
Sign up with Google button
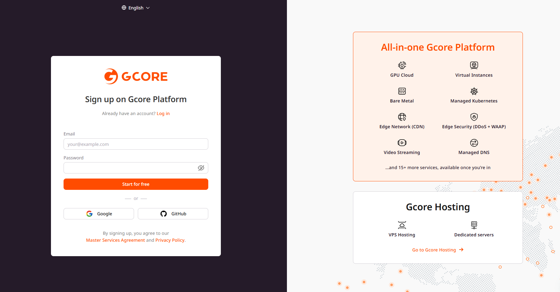click(x=99, y=214)
